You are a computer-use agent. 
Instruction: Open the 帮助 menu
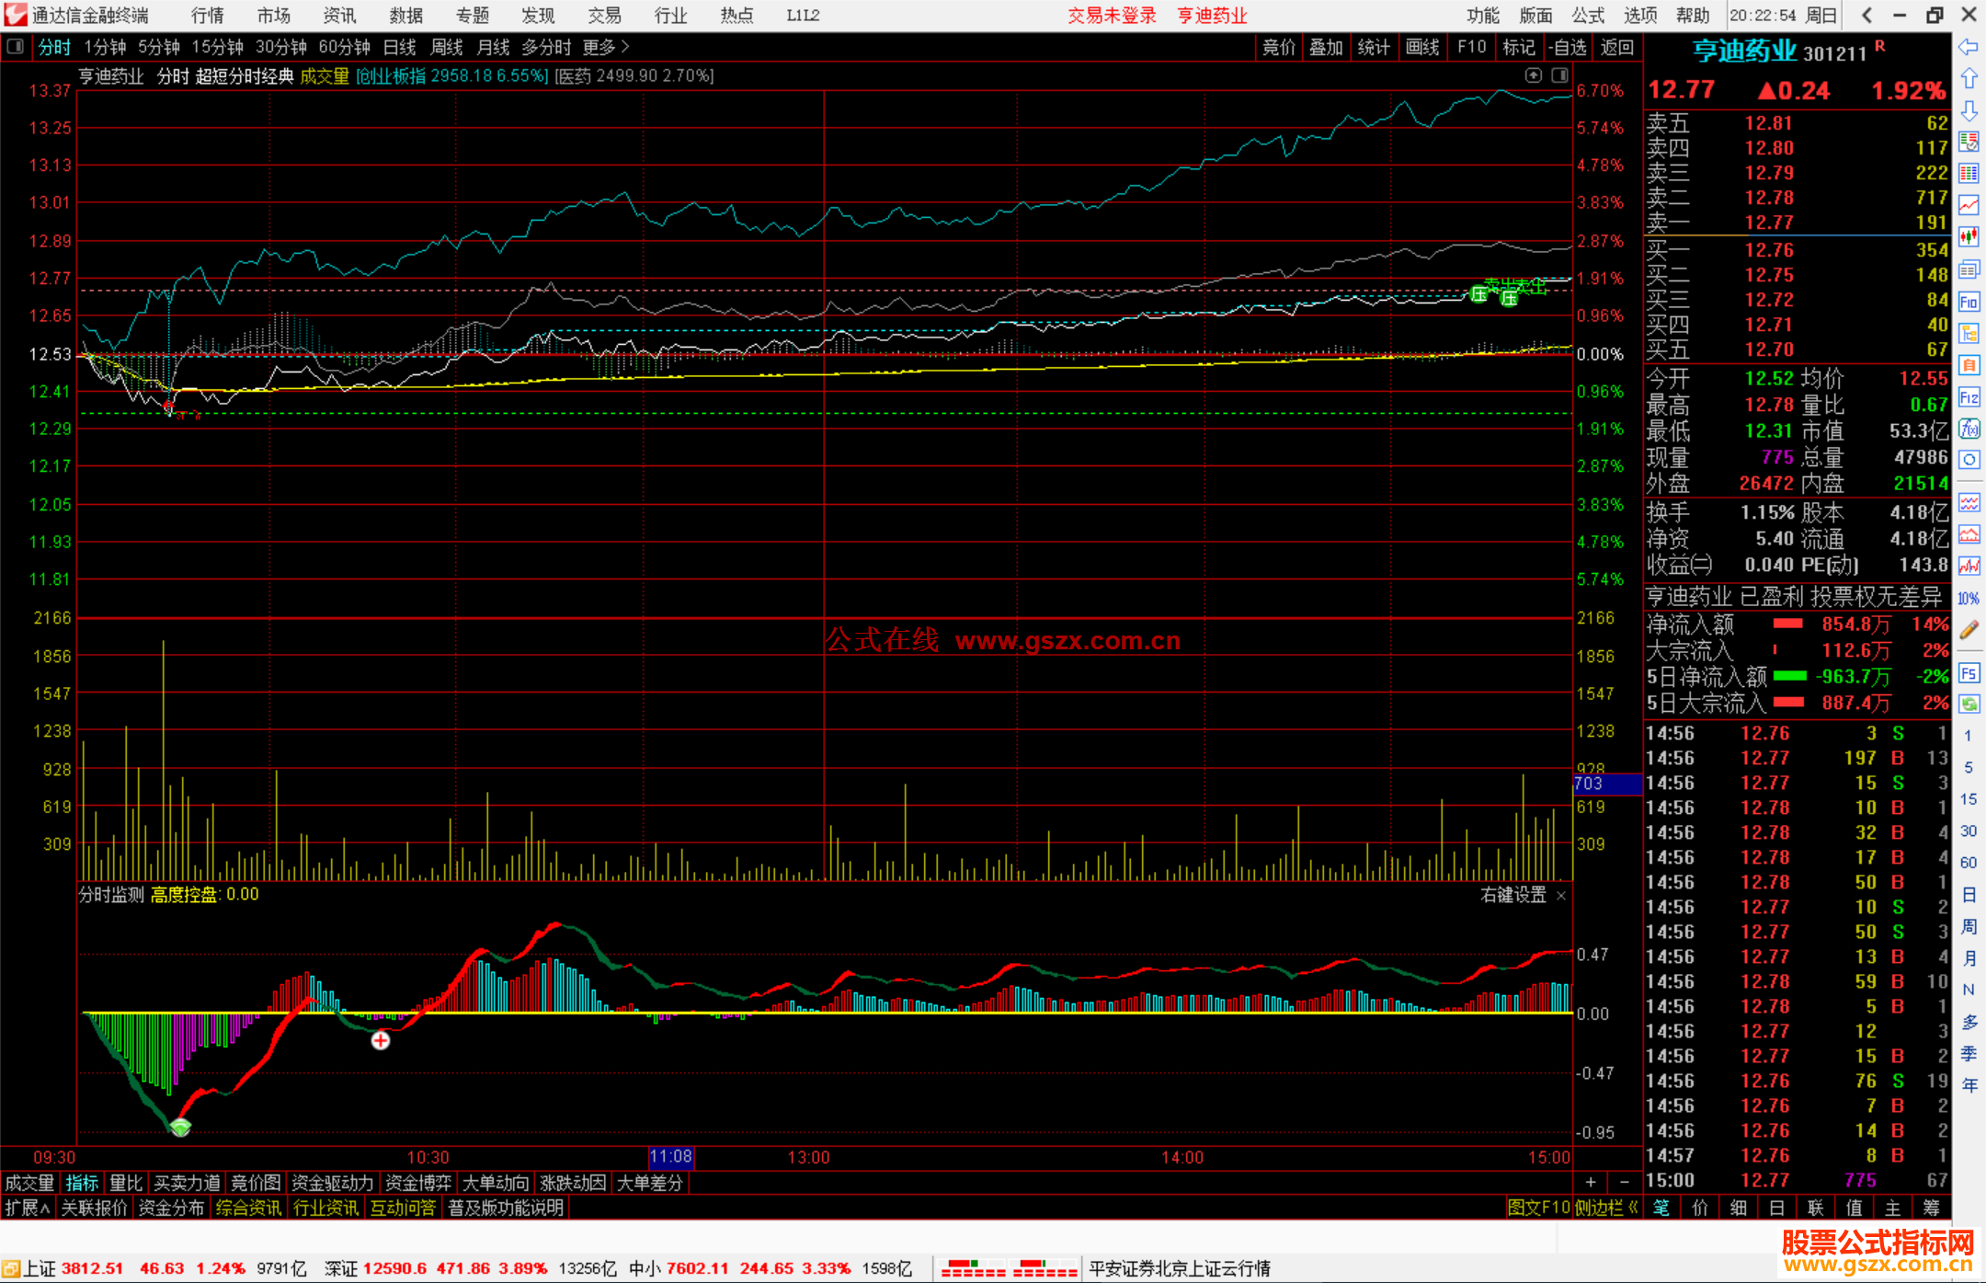[x=1692, y=16]
